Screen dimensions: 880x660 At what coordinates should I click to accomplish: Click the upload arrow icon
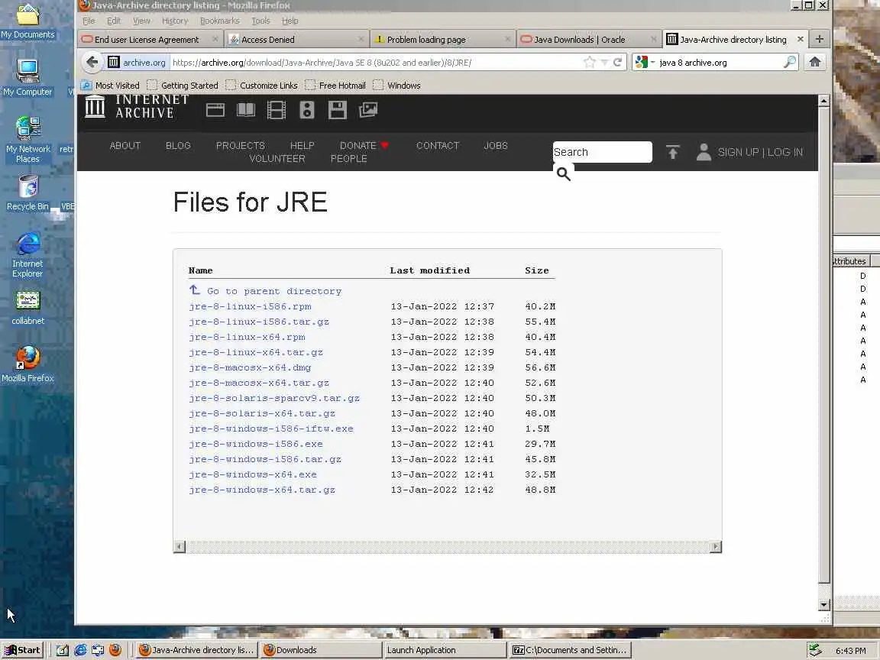672,152
